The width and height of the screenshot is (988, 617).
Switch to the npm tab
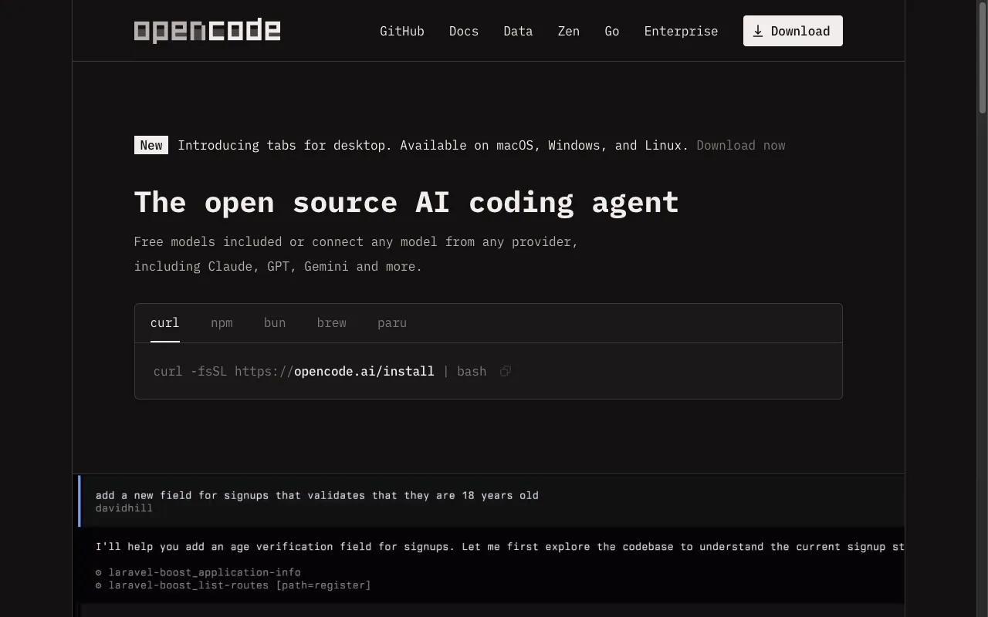tap(222, 323)
